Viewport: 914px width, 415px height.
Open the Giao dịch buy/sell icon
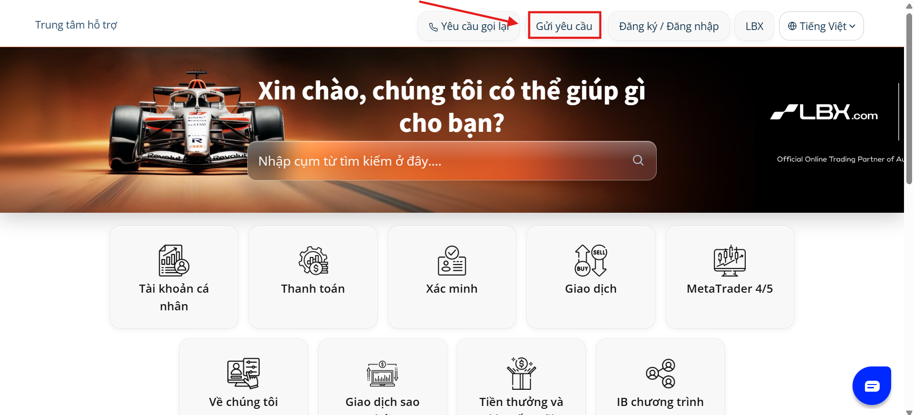(591, 260)
